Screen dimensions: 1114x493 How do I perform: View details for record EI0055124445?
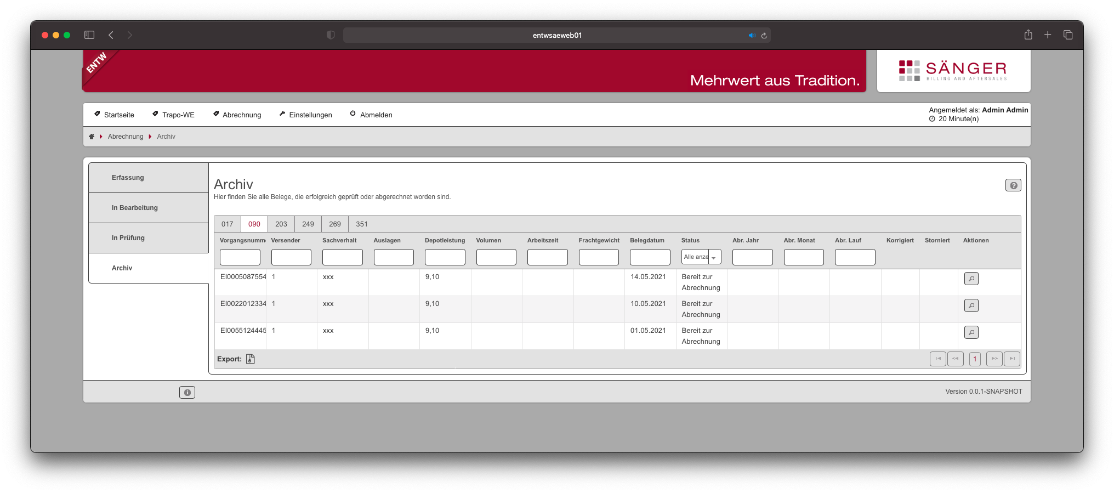pyautogui.click(x=971, y=332)
